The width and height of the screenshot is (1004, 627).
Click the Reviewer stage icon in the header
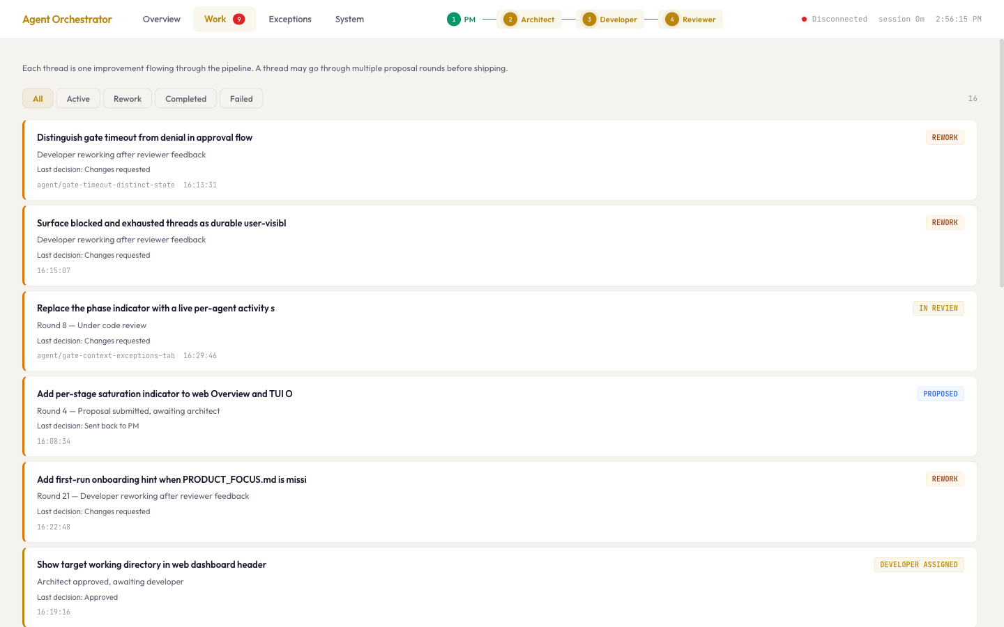[x=671, y=19]
